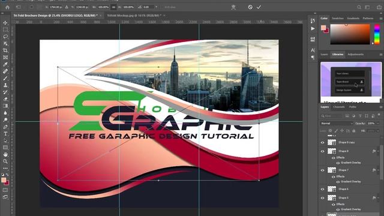The height and width of the screenshot is (216, 384).
Task: Select the History Brush tool
Action: coord(5,92)
